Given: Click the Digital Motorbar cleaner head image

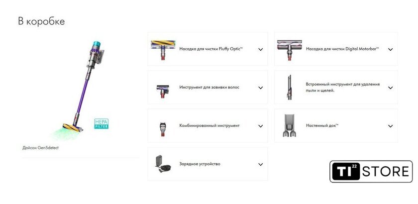Looking at the screenshot, I should click(290, 50).
